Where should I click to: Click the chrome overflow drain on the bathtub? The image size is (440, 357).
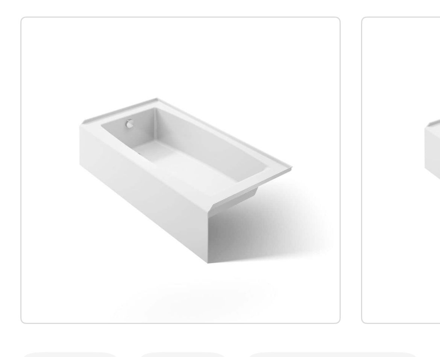pyautogui.click(x=129, y=124)
